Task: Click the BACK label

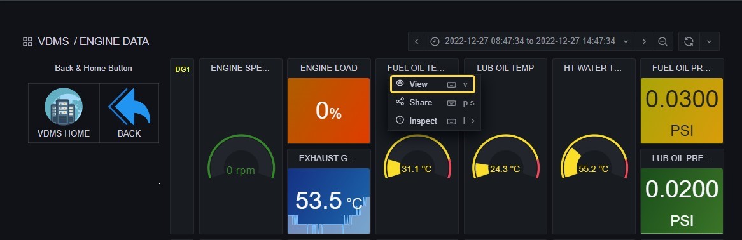Action: point(129,134)
